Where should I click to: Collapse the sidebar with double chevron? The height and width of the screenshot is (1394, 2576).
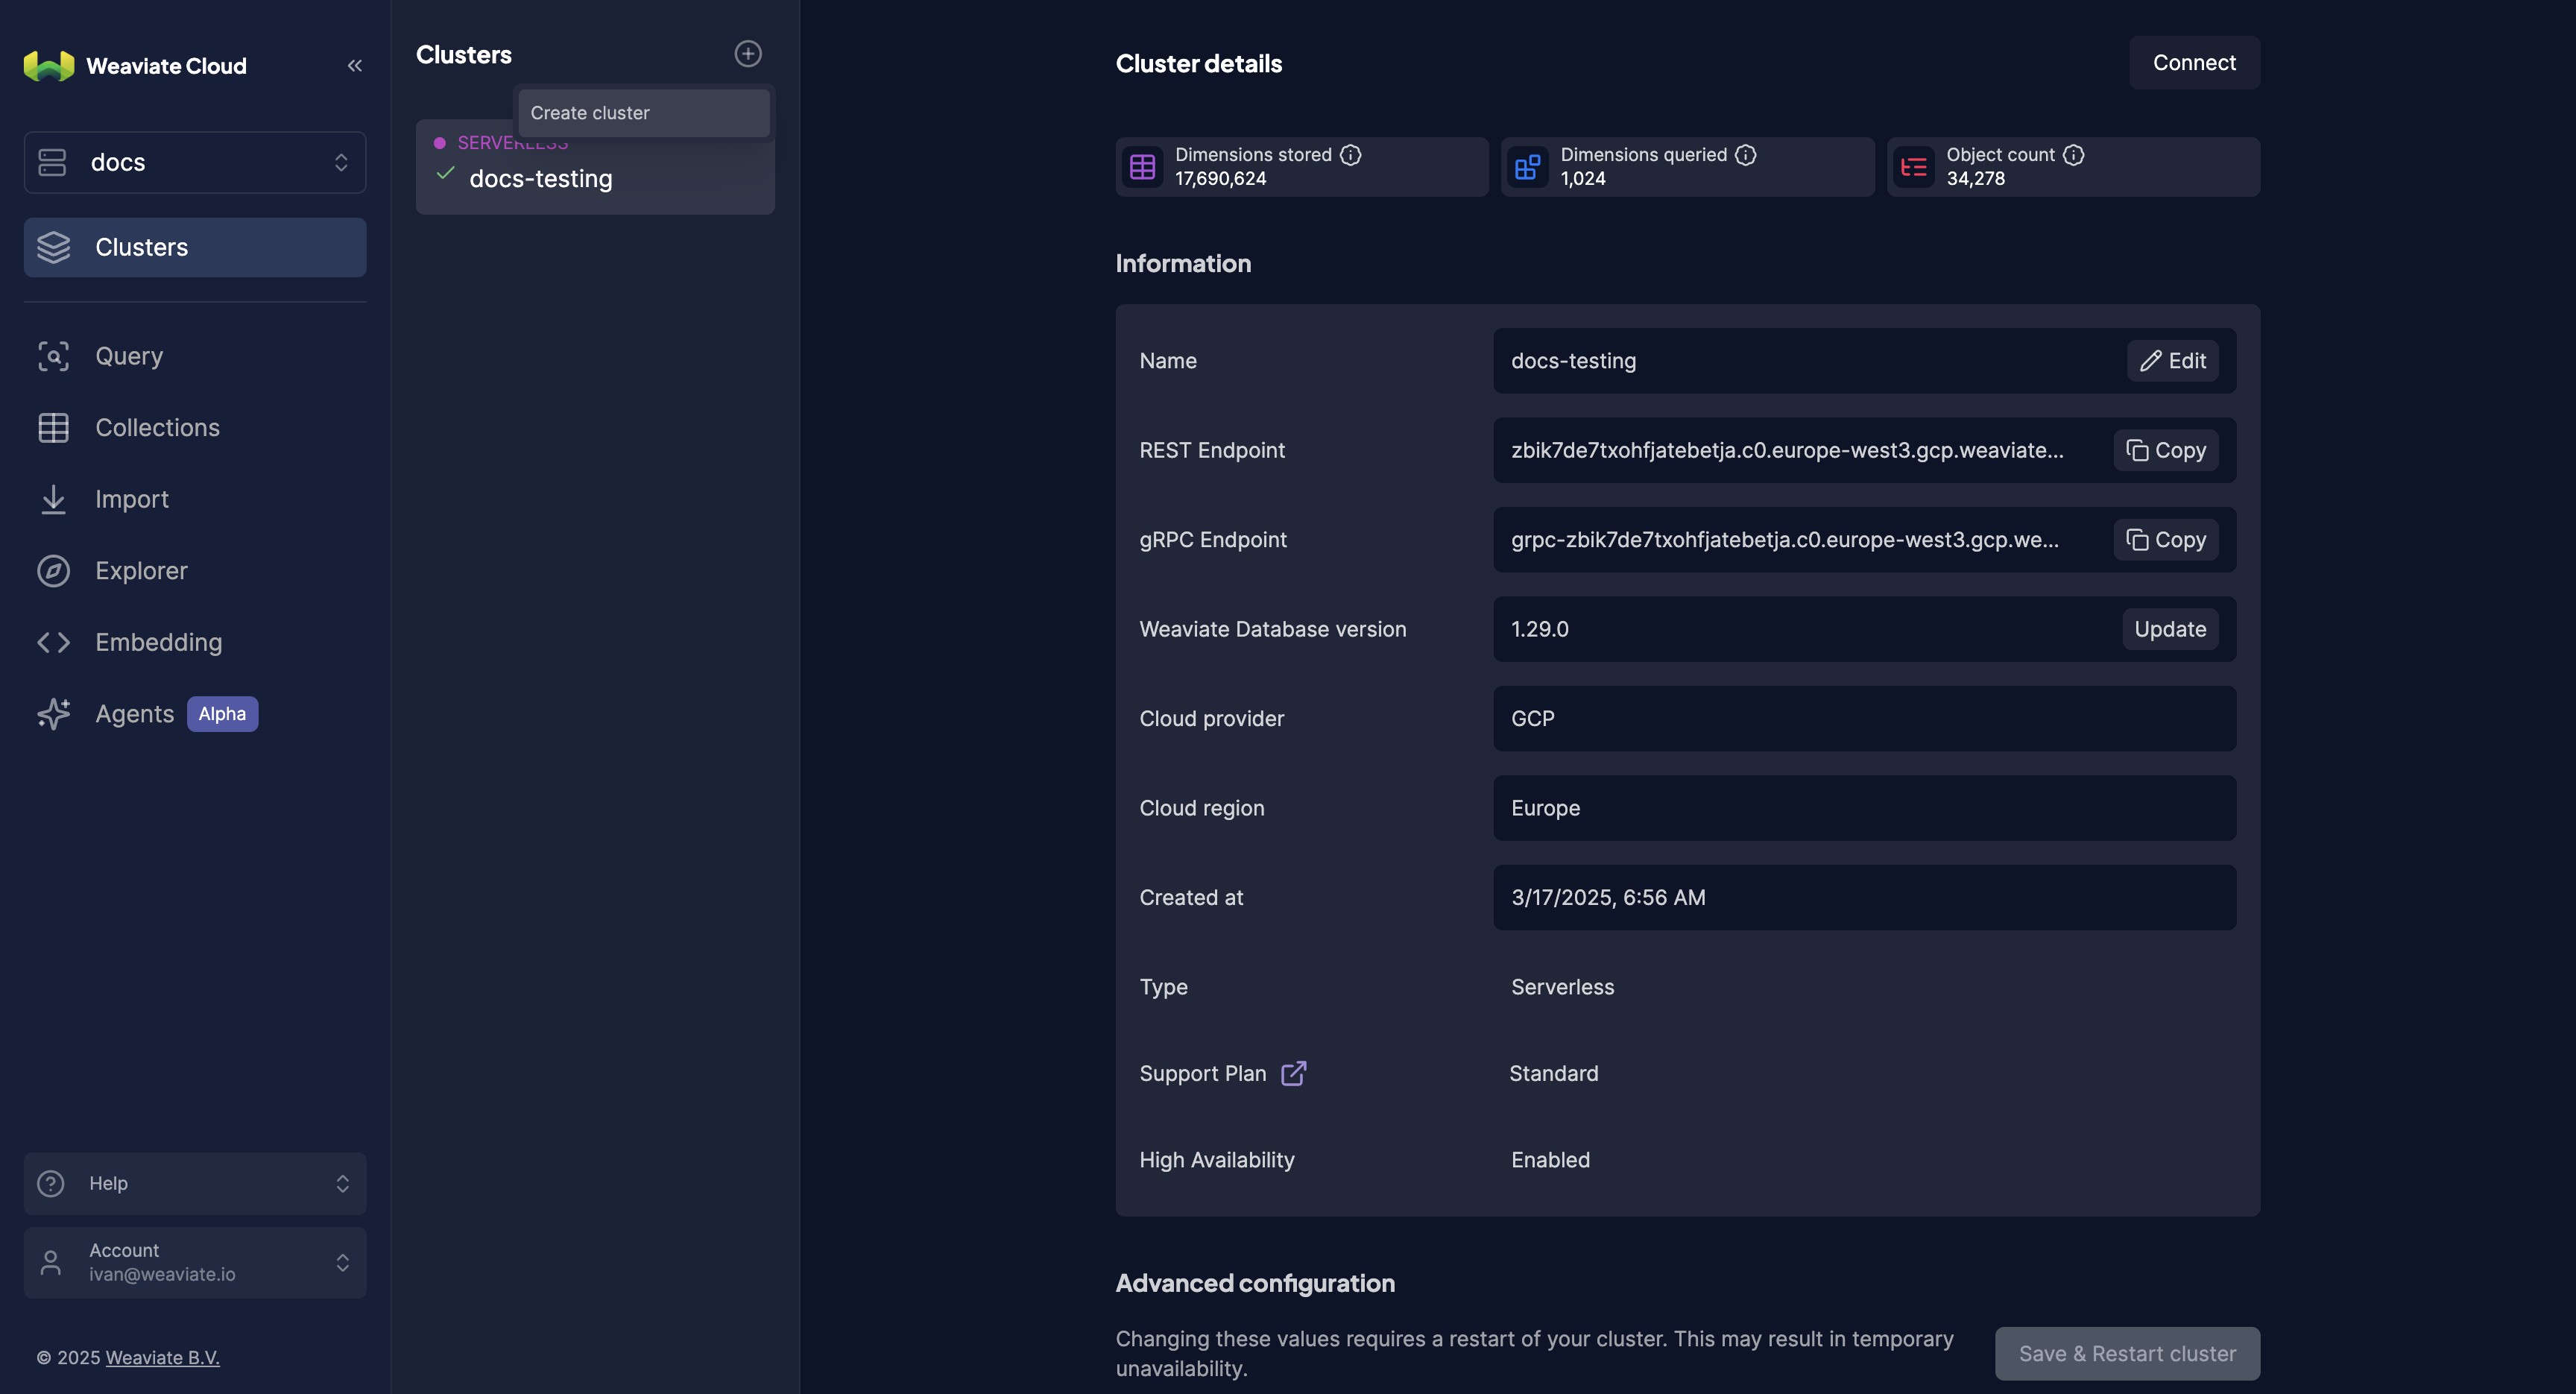(354, 66)
